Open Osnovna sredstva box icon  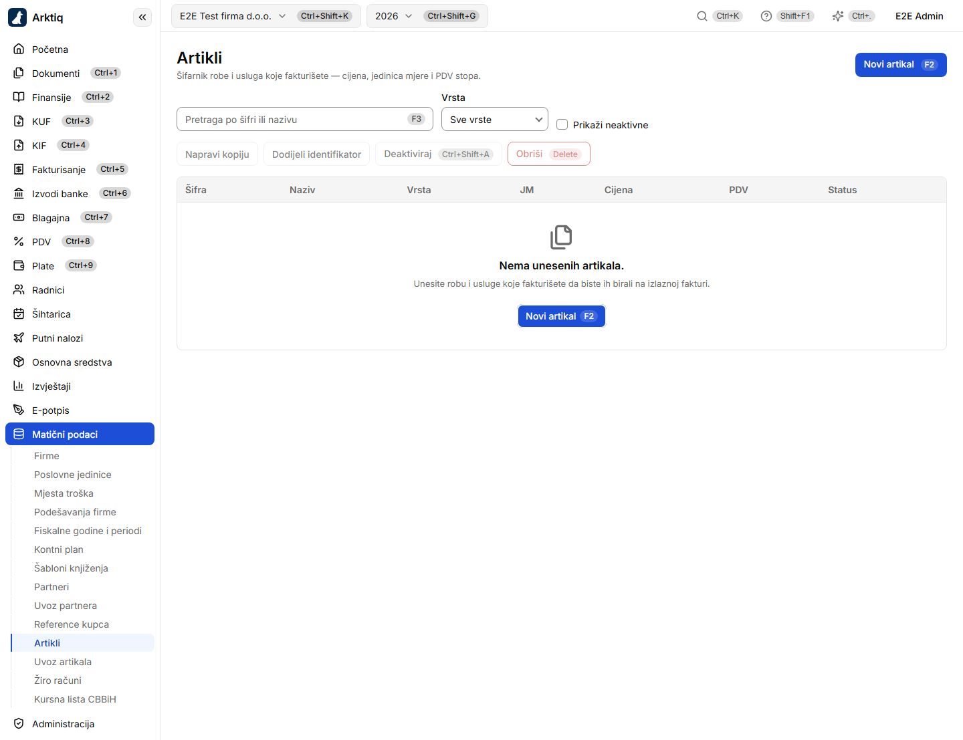19,362
